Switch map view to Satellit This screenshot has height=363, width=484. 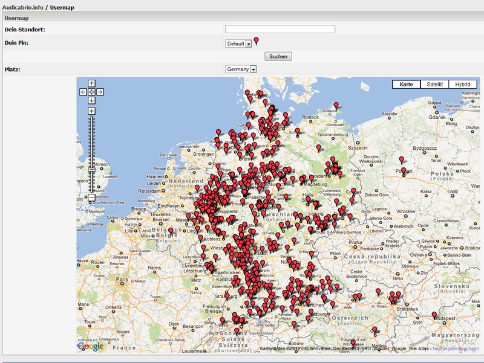coord(434,85)
